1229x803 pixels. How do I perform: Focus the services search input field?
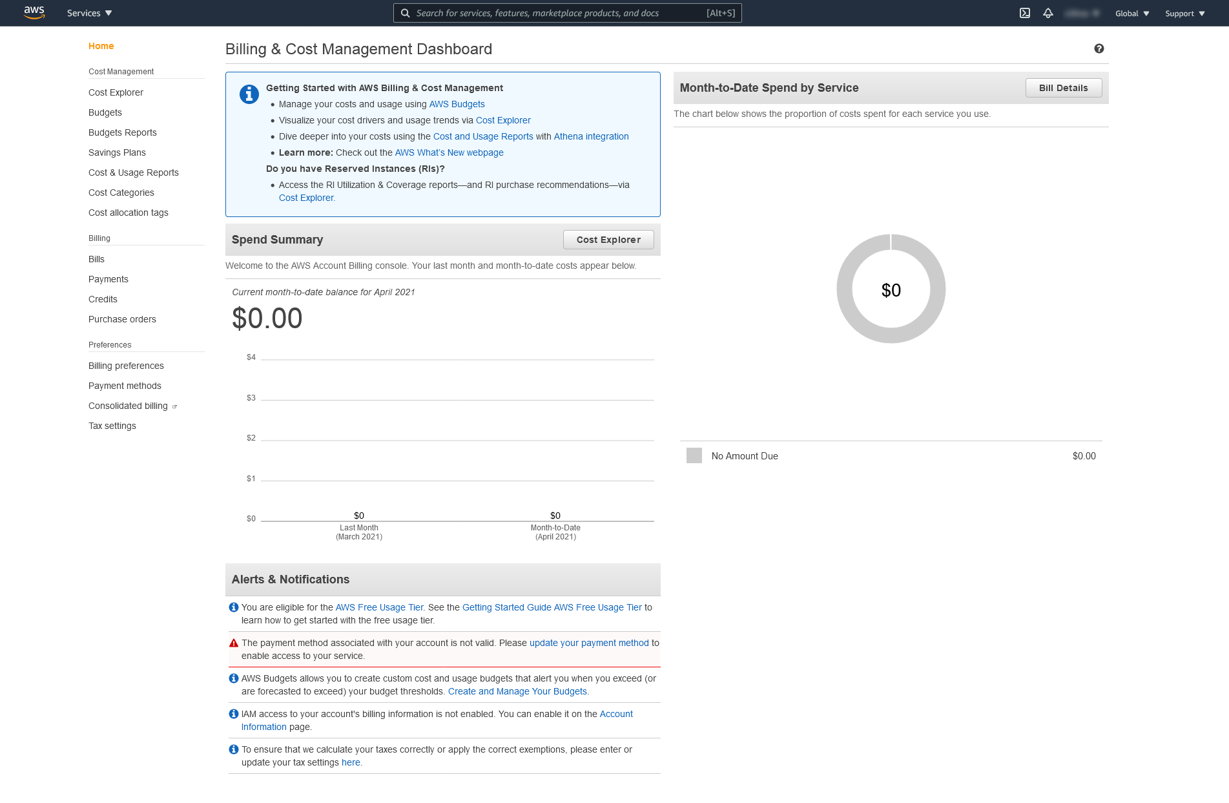tap(567, 13)
